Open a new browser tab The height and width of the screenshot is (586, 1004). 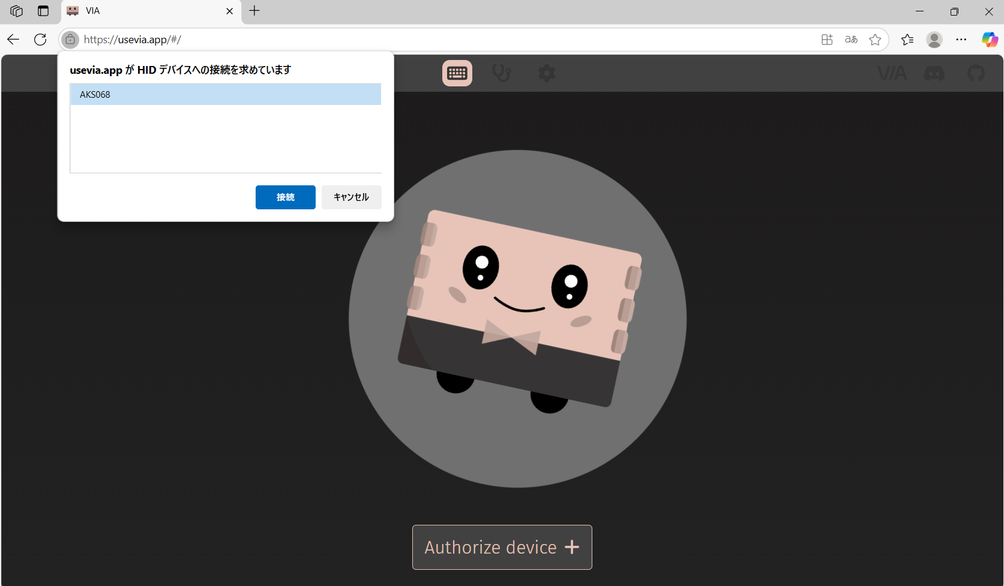coord(254,11)
